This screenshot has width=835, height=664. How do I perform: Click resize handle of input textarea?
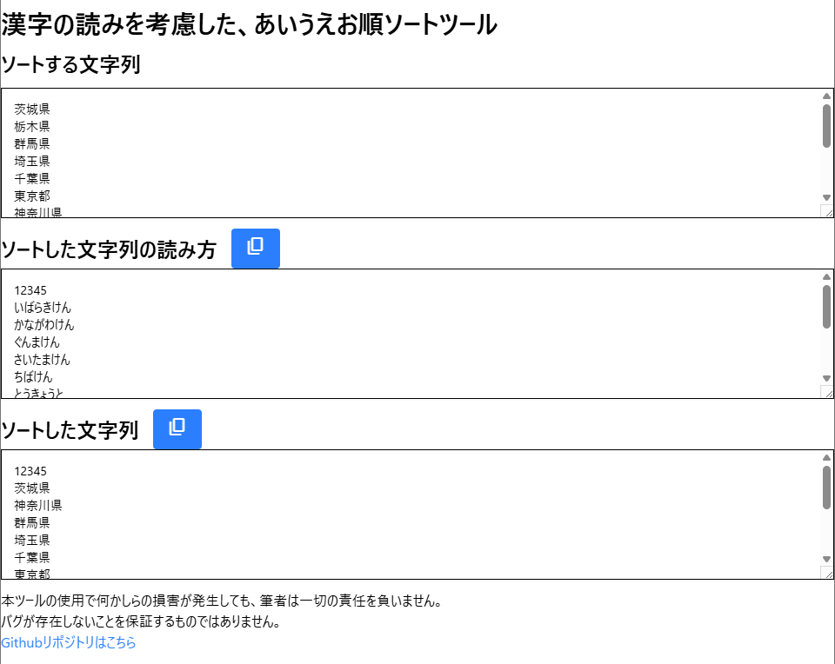[x=827, y=211]
